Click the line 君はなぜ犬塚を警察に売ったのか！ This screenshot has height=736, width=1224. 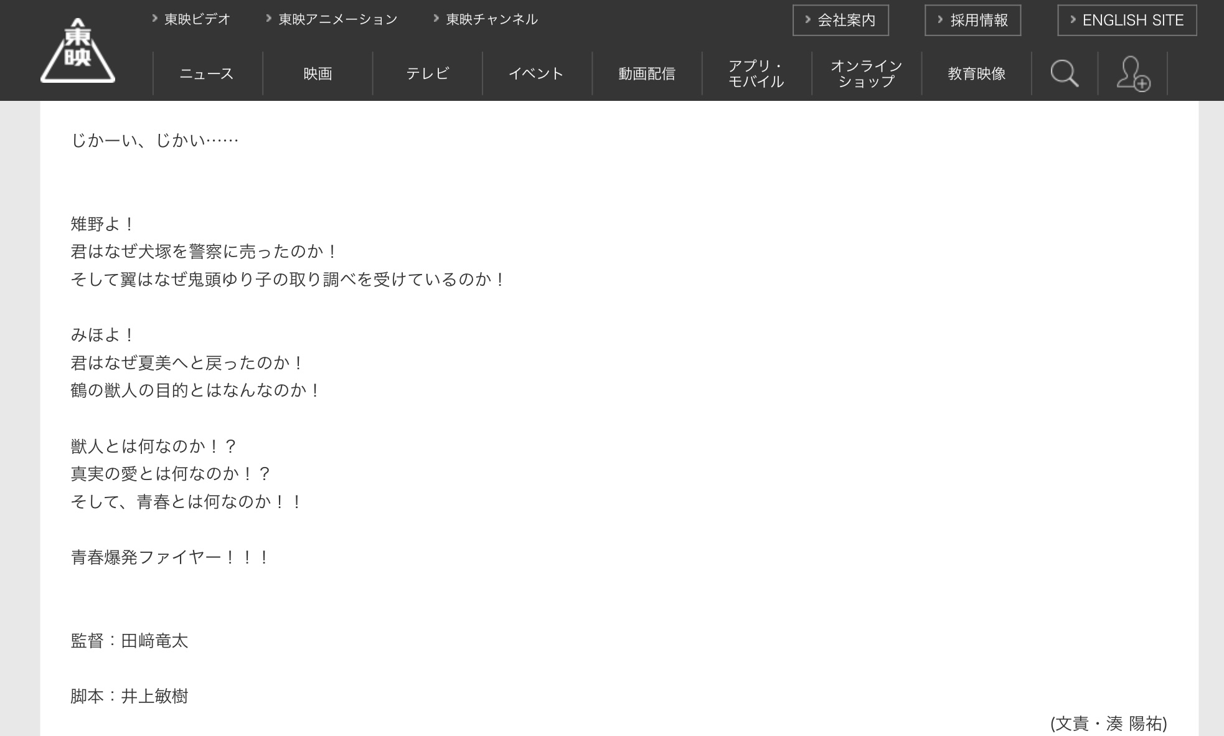click(x=204, y=252)
